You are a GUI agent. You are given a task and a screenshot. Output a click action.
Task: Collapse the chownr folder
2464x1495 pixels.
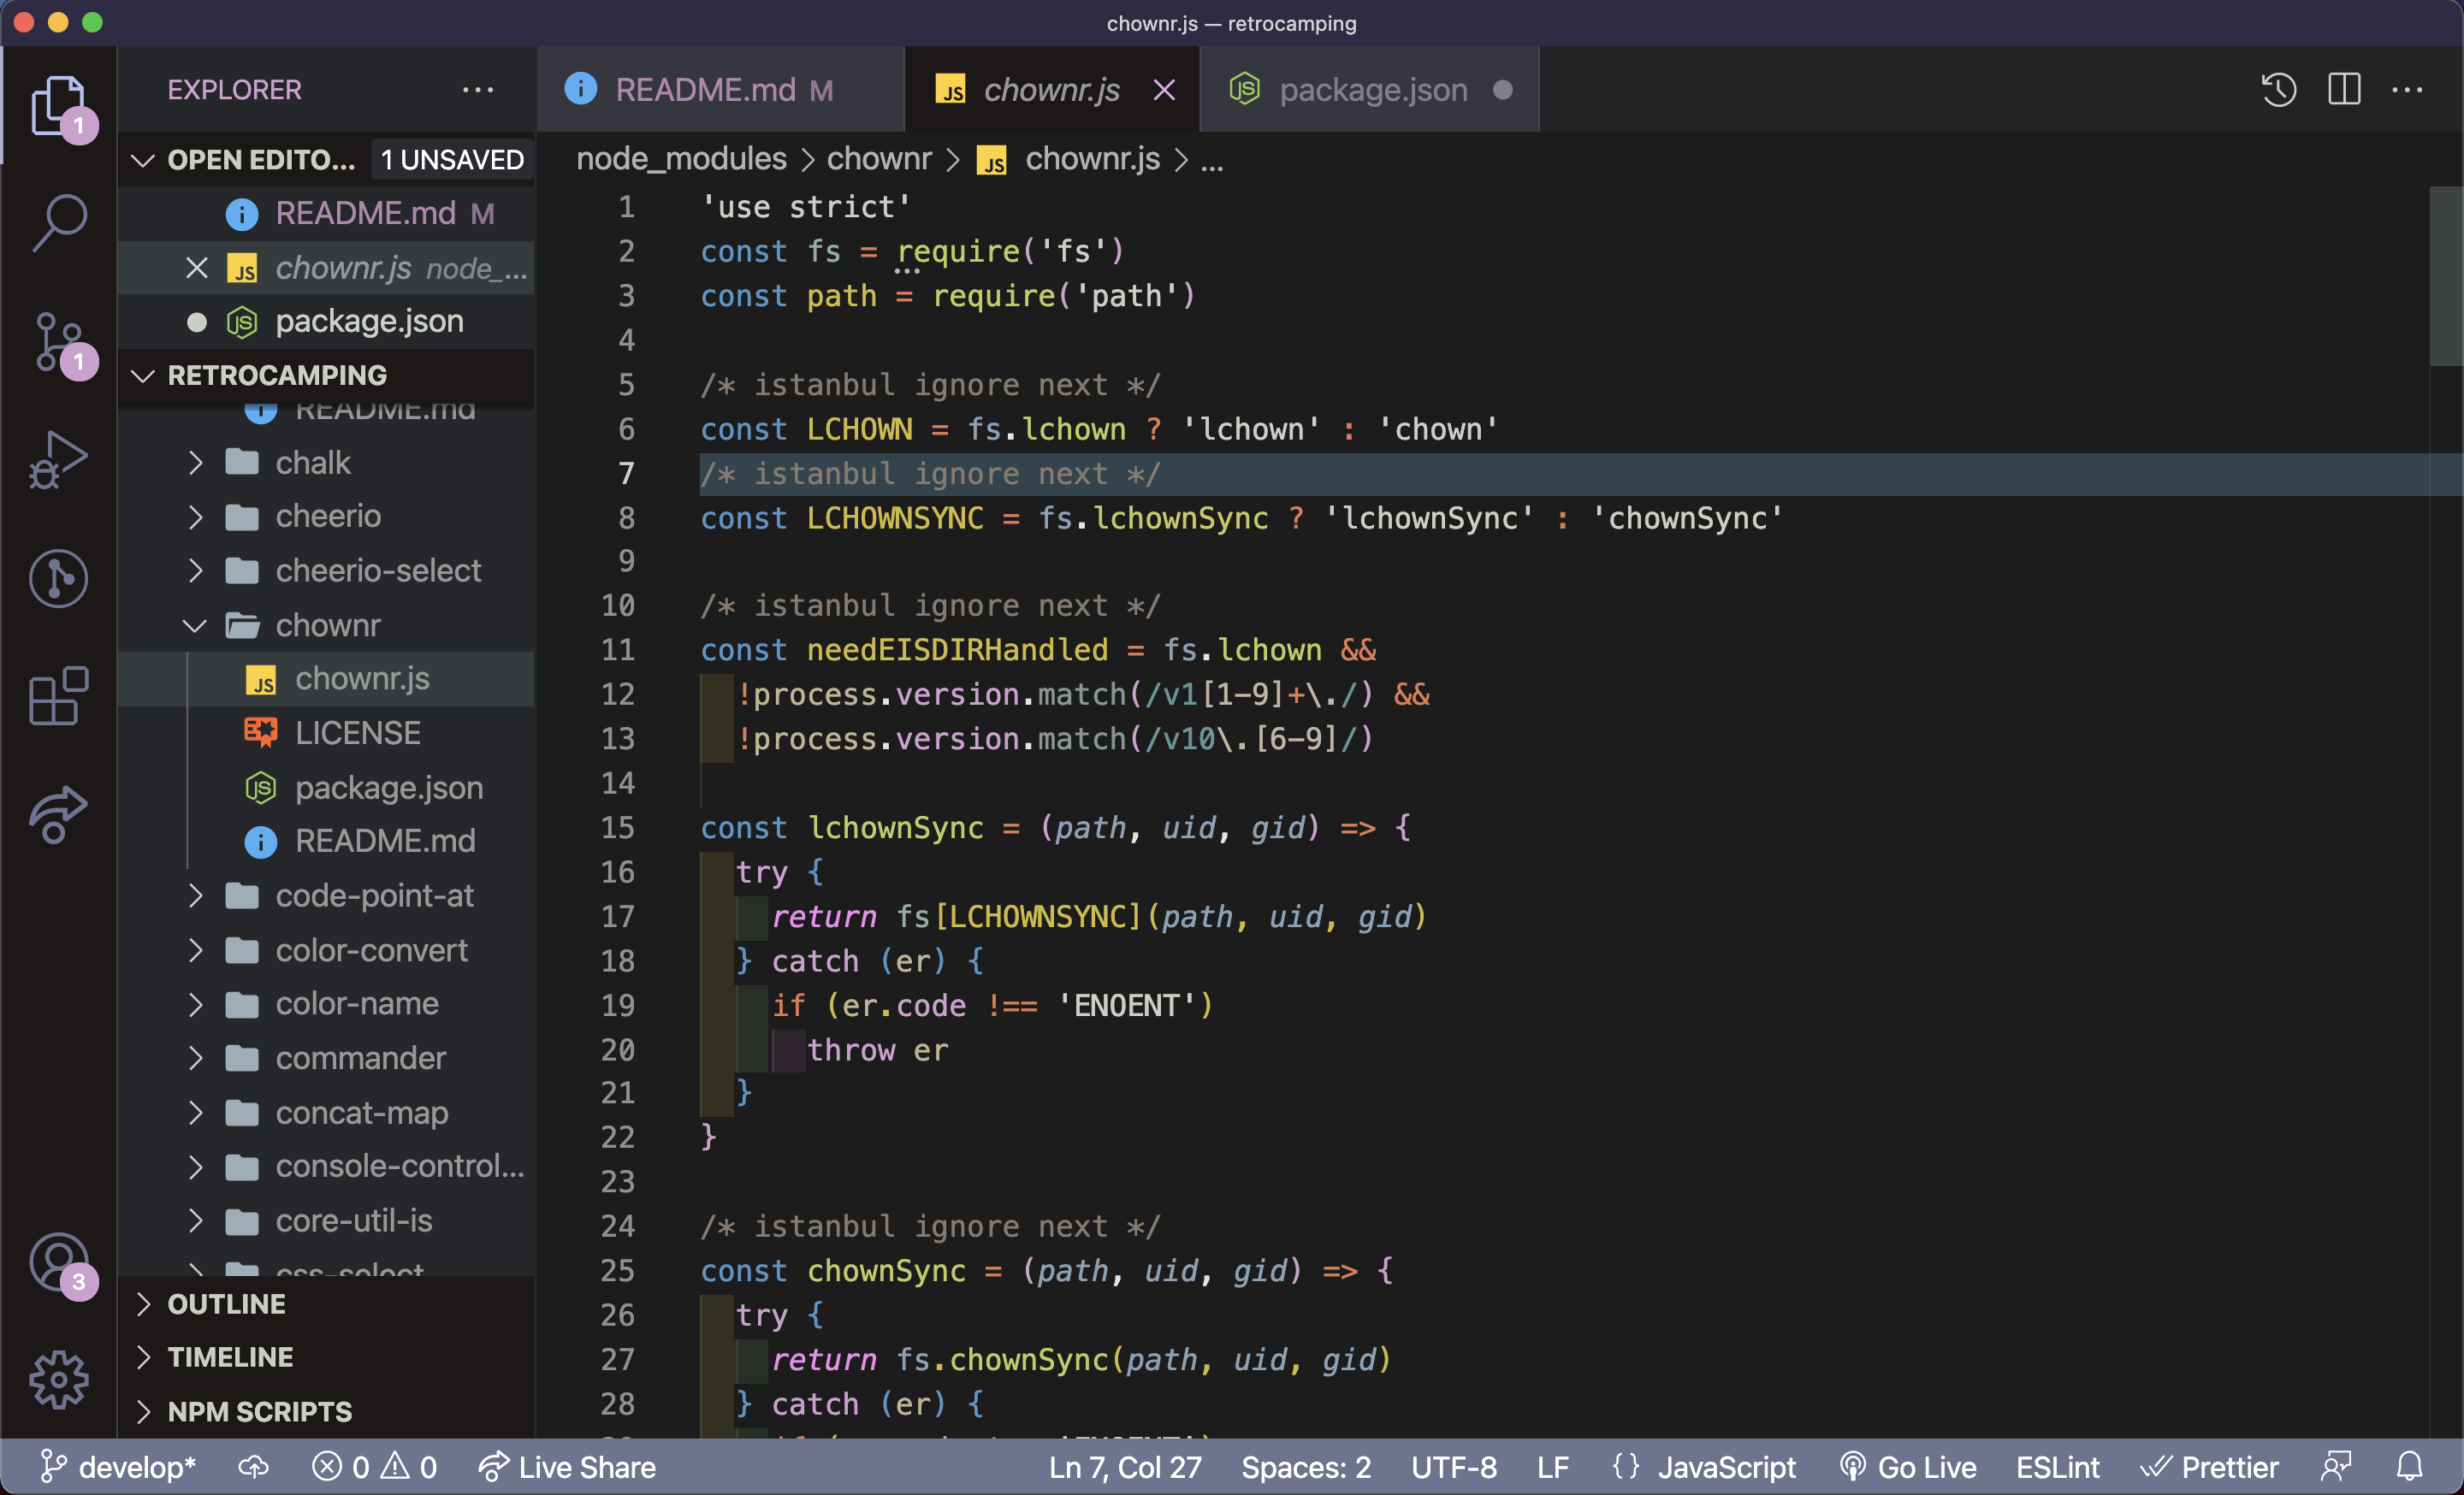(327, 624)
